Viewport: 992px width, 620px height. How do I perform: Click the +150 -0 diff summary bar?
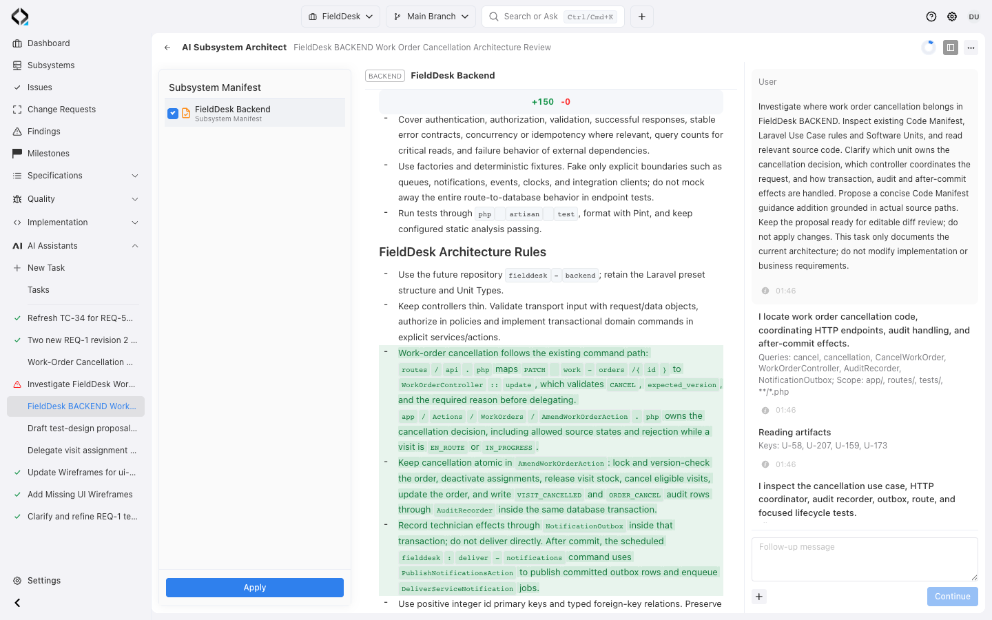[x=551, y=102]
